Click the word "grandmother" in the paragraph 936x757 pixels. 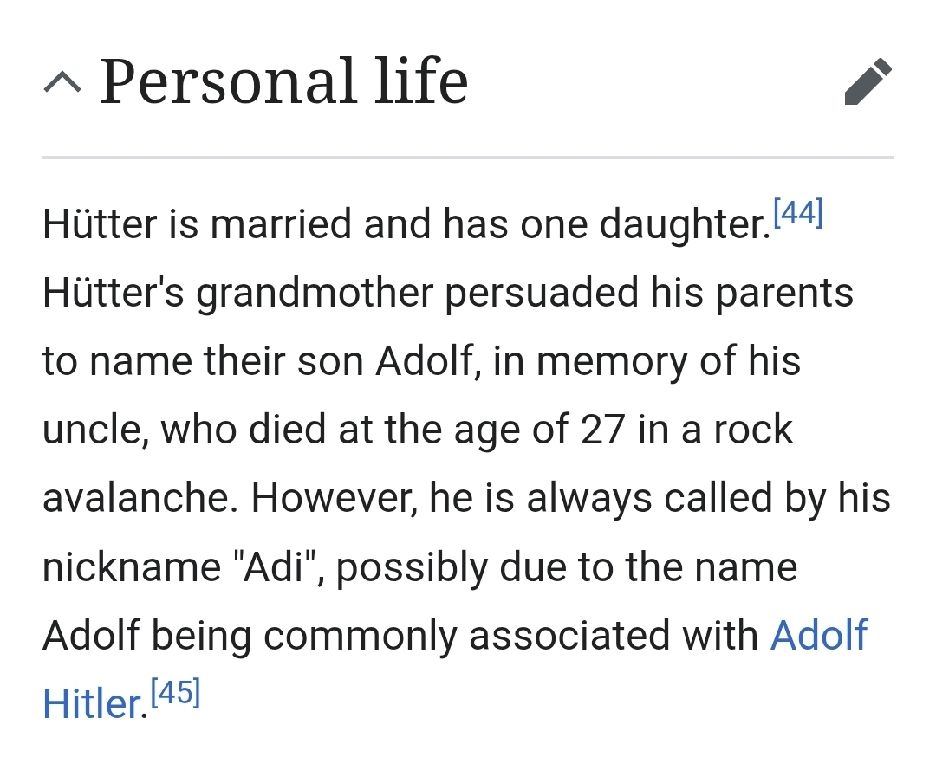[x=314, y=294]
